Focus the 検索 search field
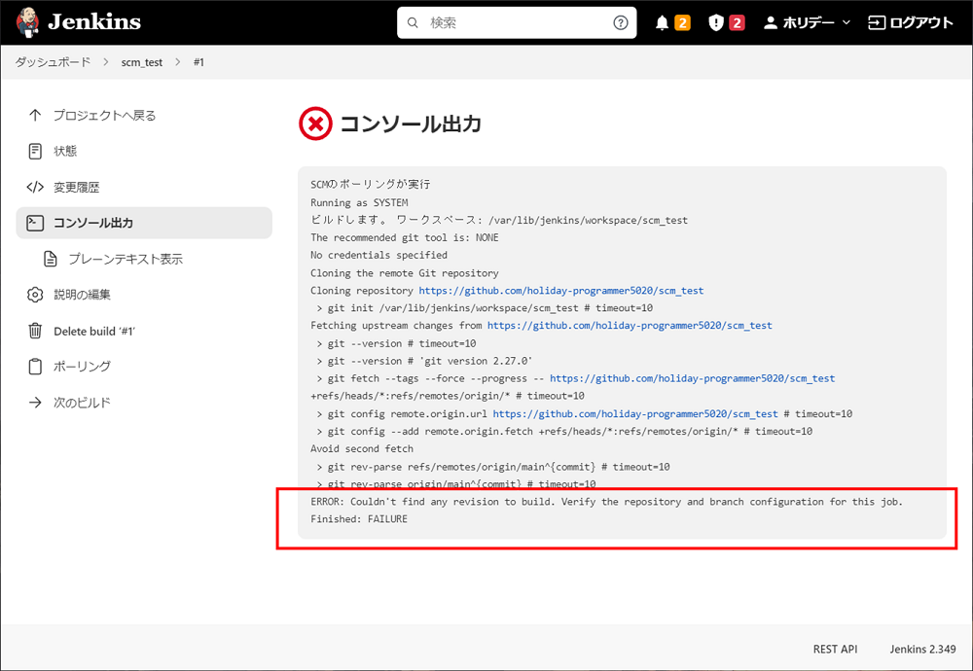973x671 pixels. click(x=517, y=23)
